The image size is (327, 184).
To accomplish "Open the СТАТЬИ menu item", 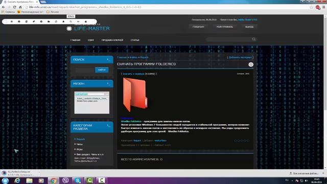I will click(x=135, y=40).
